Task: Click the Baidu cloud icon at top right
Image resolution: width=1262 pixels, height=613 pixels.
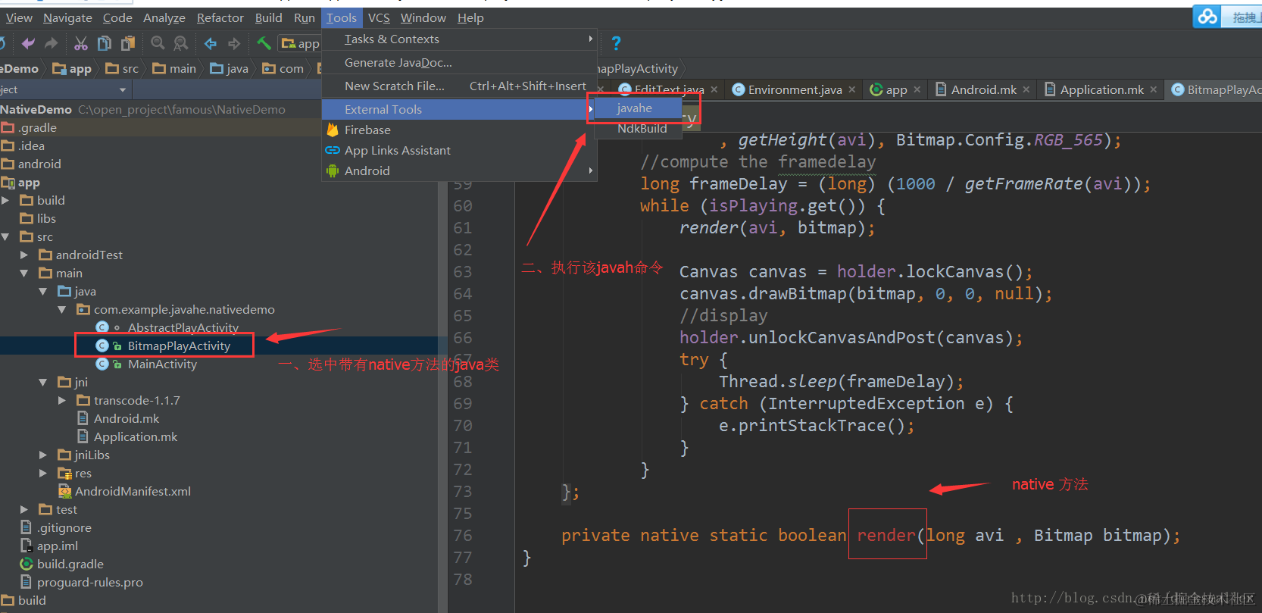Action: [x=1207, y=17]
